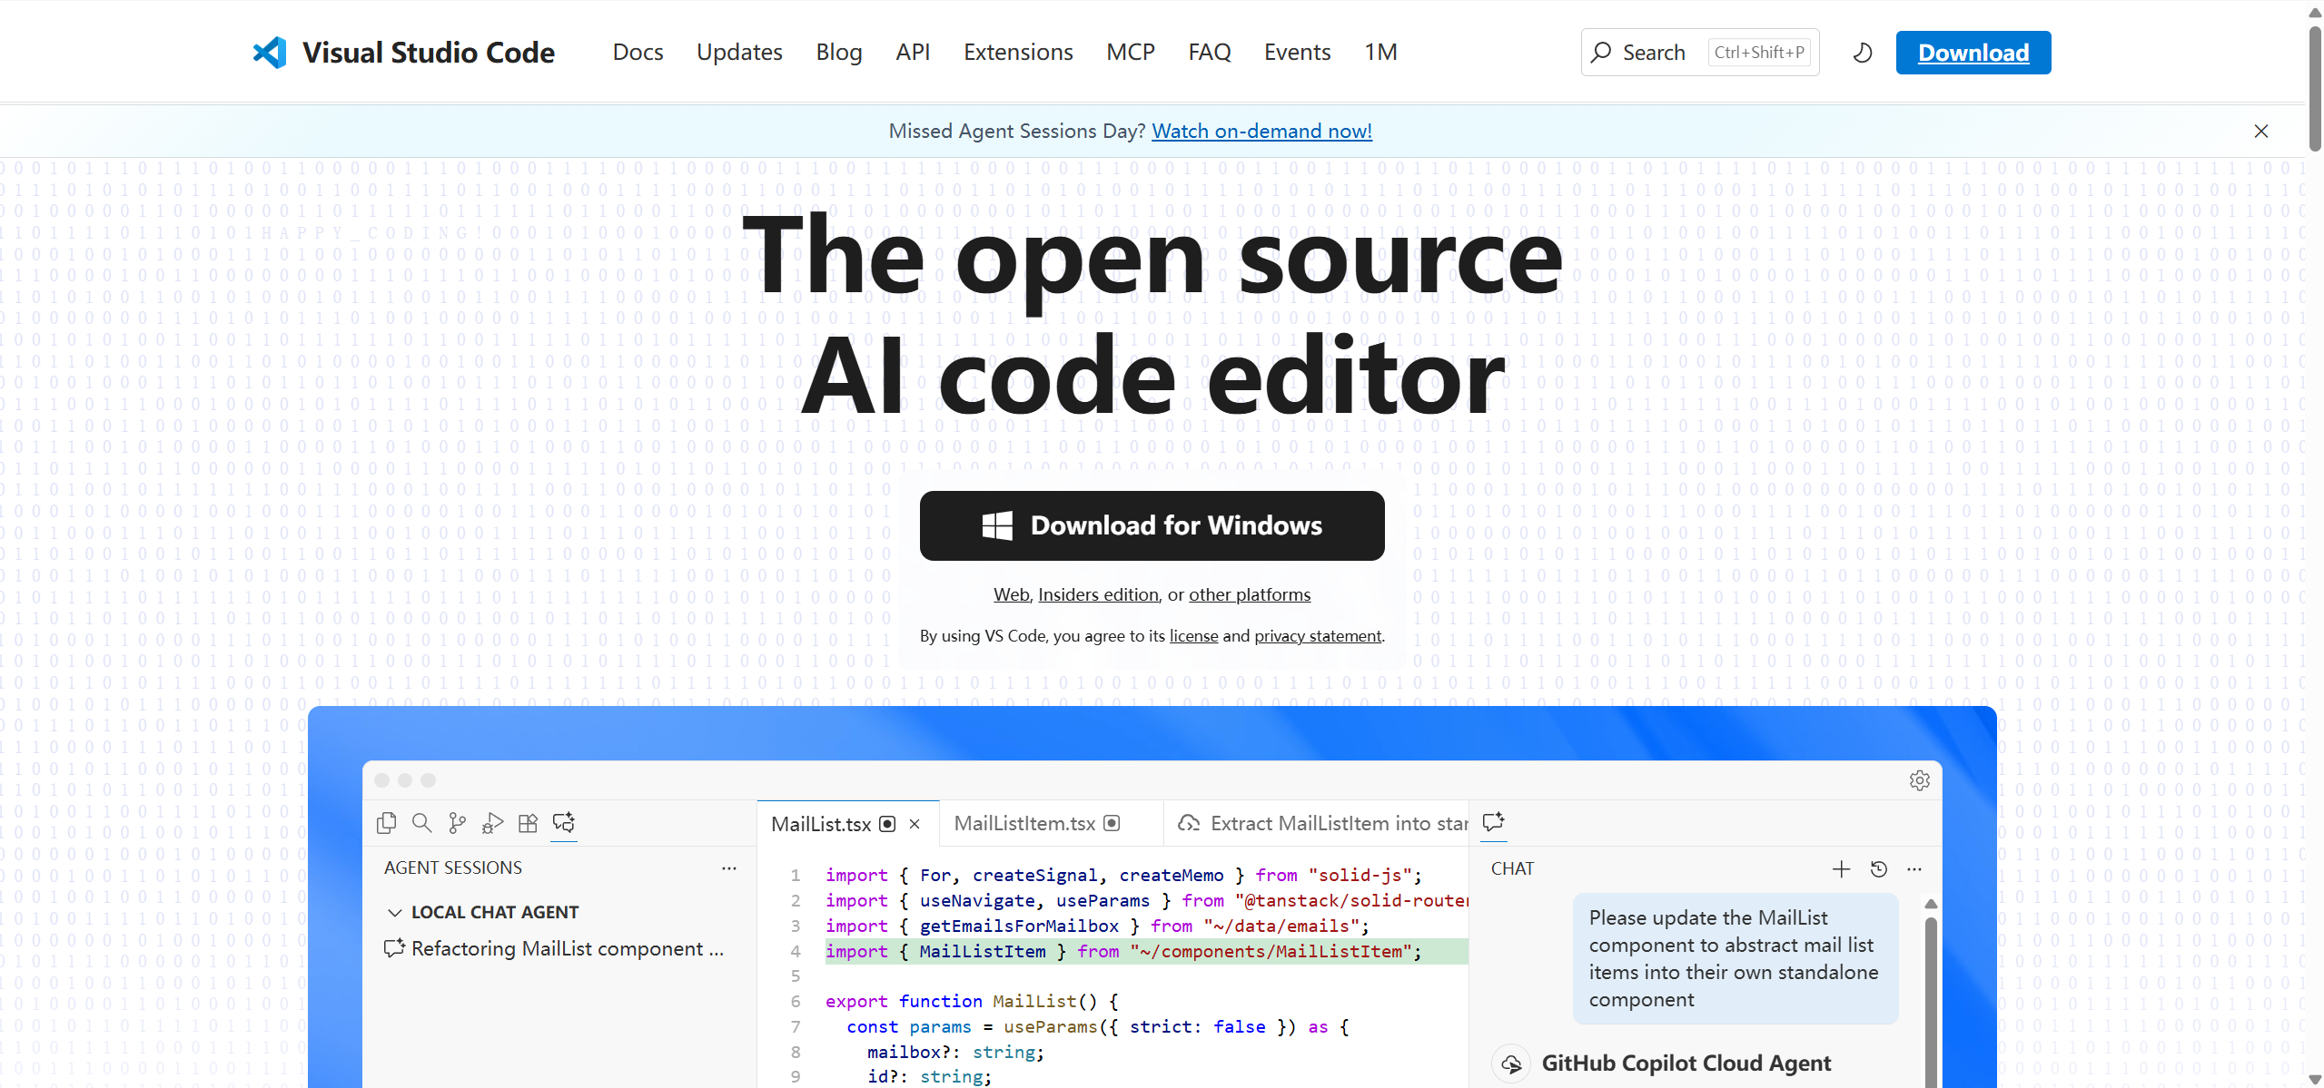This screenshot has height=1088, width=2324.
Task: Start a new chat with plus icon
Action: click(x=1841, y=869)
